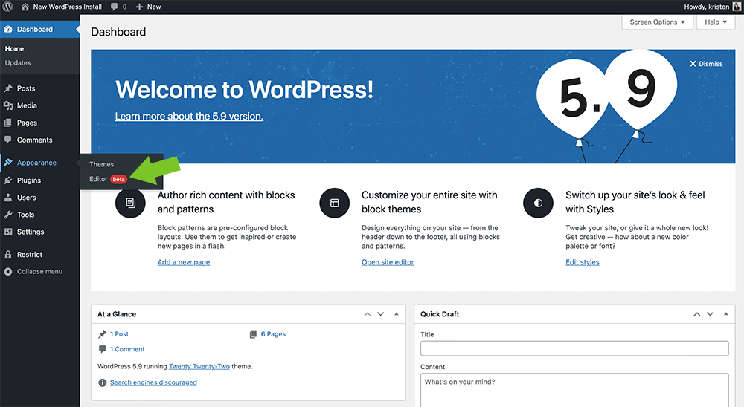This screenshot has width=744, height=407.
Task: Open the Posts menu in the sidebar
Action: click(x=40, y=88)
